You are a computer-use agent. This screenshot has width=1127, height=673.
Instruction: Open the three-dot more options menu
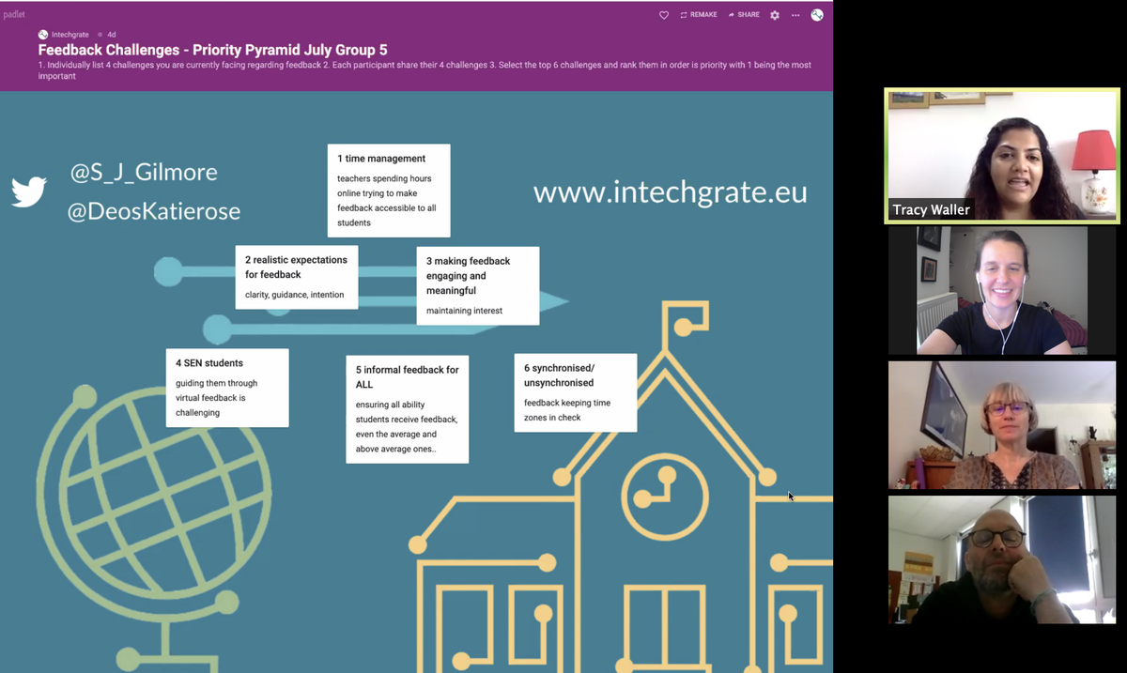pos(795,15)
